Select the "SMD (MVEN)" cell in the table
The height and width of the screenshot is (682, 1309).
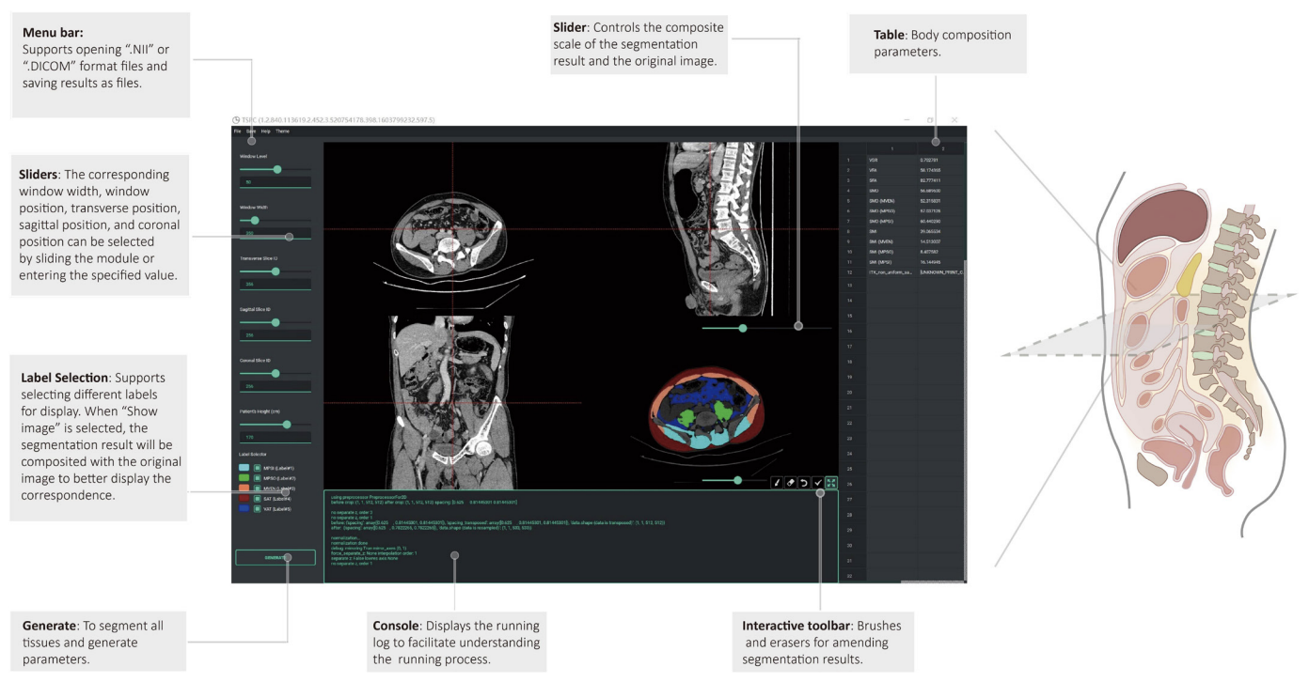[x=891, y=200]
